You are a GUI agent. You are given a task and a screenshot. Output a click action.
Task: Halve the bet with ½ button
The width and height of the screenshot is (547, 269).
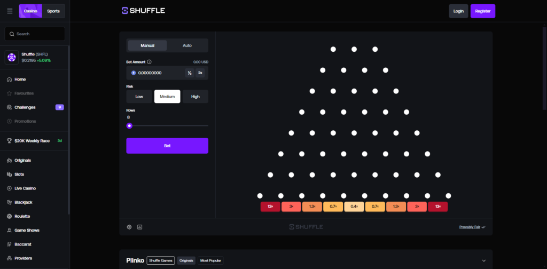(x=190, y=73)
